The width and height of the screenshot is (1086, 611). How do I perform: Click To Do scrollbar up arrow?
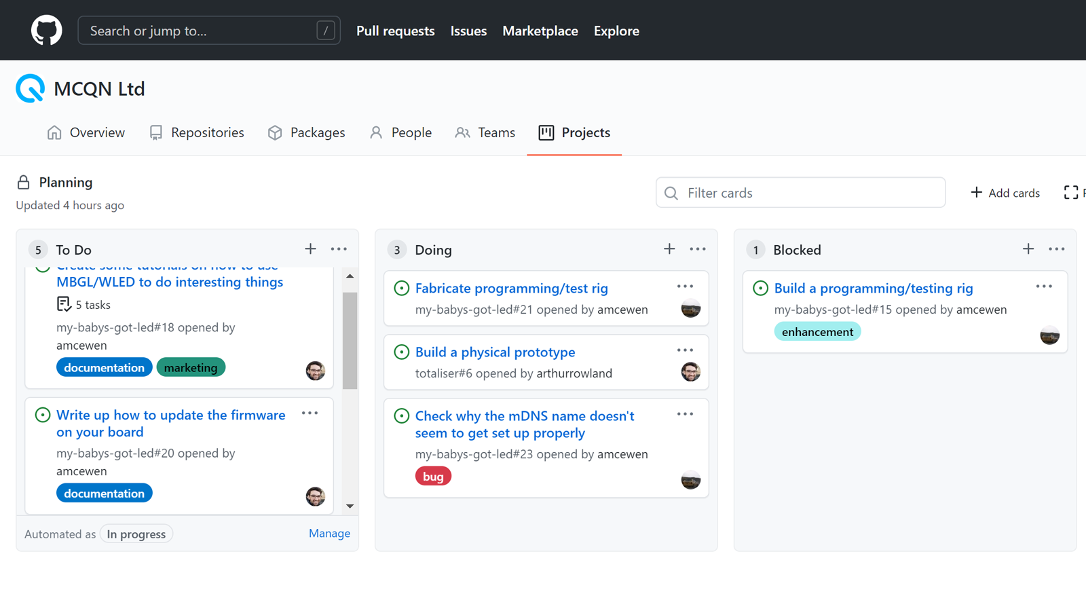[x=350, y=276]
